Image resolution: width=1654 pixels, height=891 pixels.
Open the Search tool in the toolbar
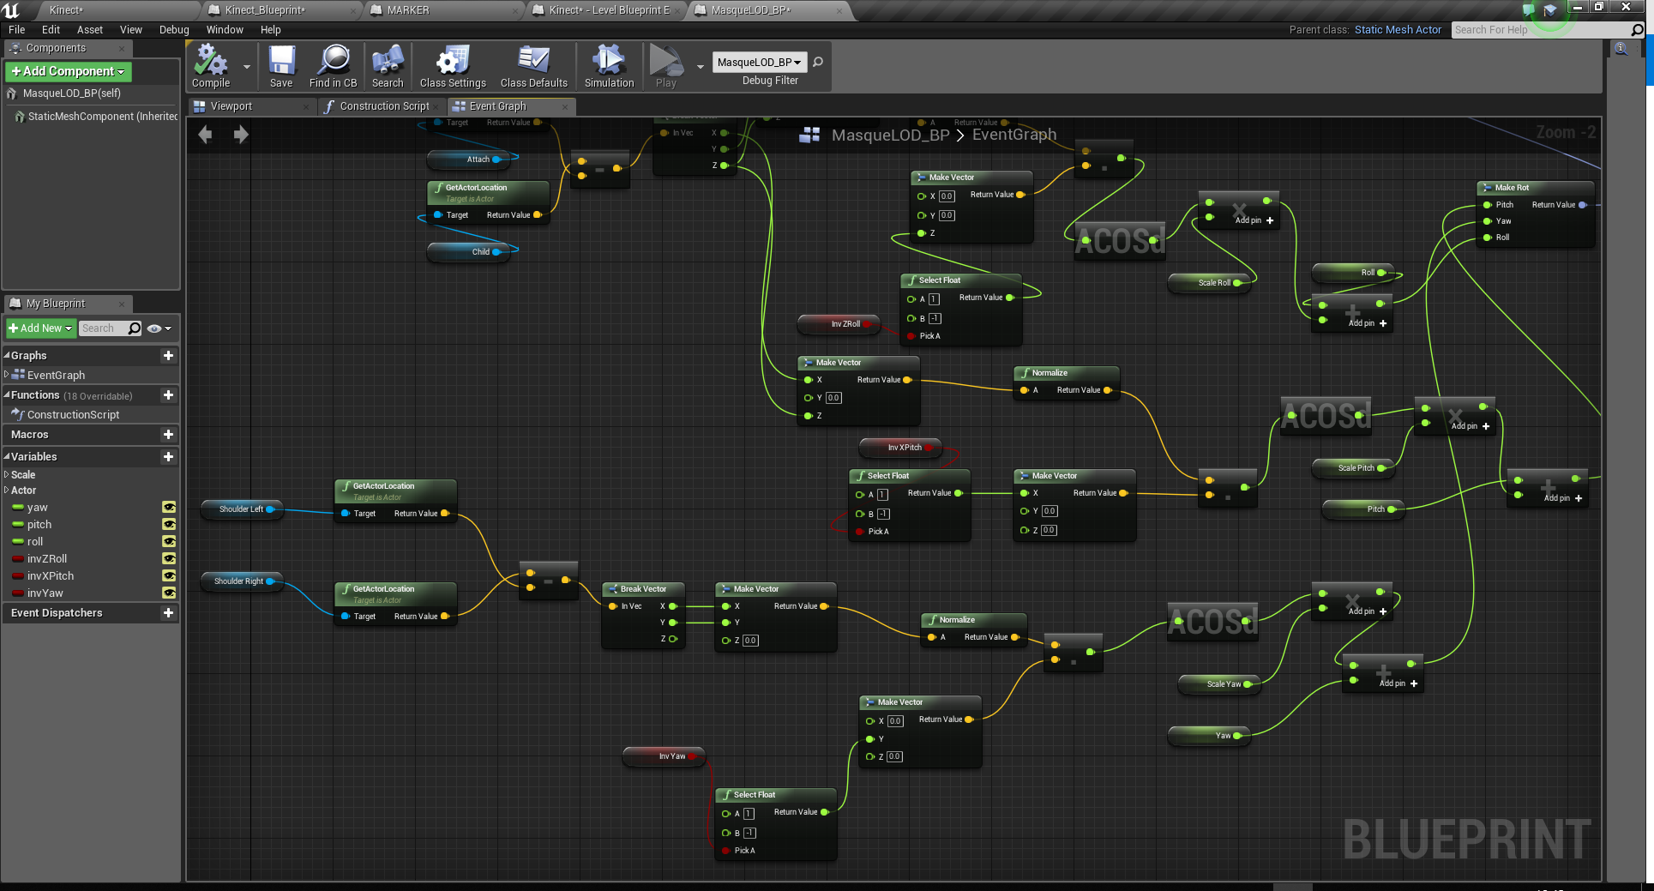(388, 67)
